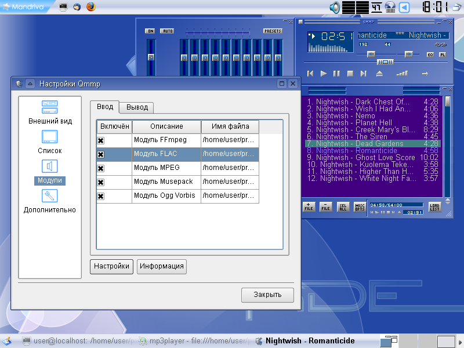The image size is (464, 348).
Task: Toggle the Модуль Ogg Vorbis checkbox
Action: pos(100,196)
